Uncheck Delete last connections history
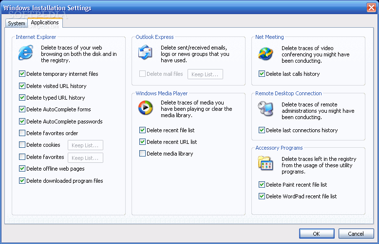The width and height of the screenshot is (379, 244). (262, 130)
